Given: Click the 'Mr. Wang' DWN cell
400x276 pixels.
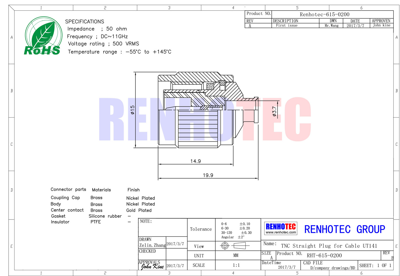Looking at the screenshot, I should pos(332,26).
